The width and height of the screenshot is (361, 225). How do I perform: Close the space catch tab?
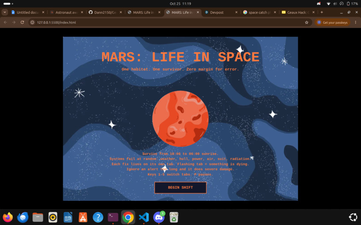coord(275,12)
